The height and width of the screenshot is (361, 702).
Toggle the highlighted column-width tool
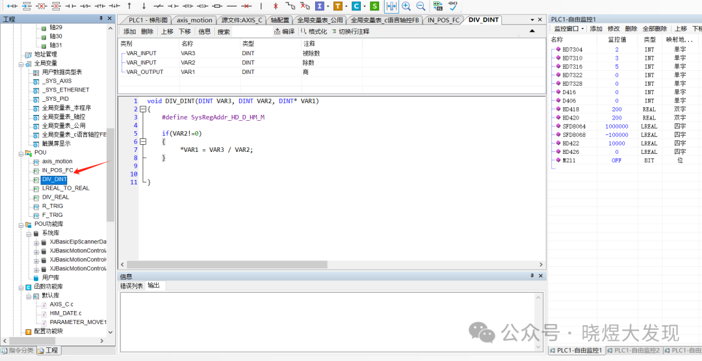pyautogui.click(x=391, y=6)
